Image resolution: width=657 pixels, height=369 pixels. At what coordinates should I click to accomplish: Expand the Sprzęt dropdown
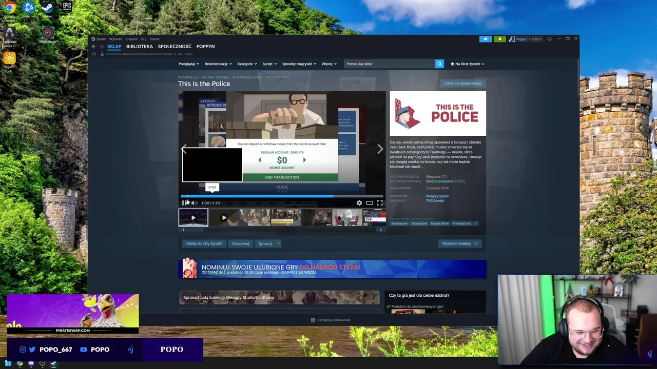(x=269, y=64)
